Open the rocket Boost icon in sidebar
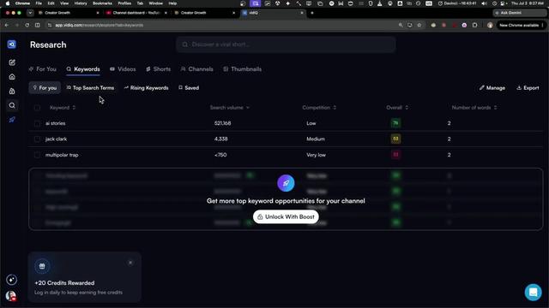The width and height of the screenshot is (549, 308). point(12,120)
